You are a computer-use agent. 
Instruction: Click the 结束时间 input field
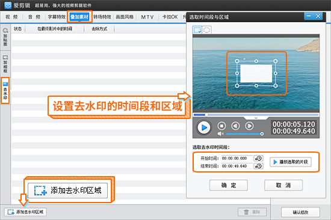pos(237,167)
